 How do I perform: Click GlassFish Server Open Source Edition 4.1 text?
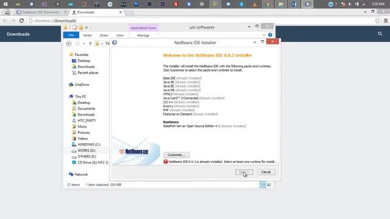[191, 126]
